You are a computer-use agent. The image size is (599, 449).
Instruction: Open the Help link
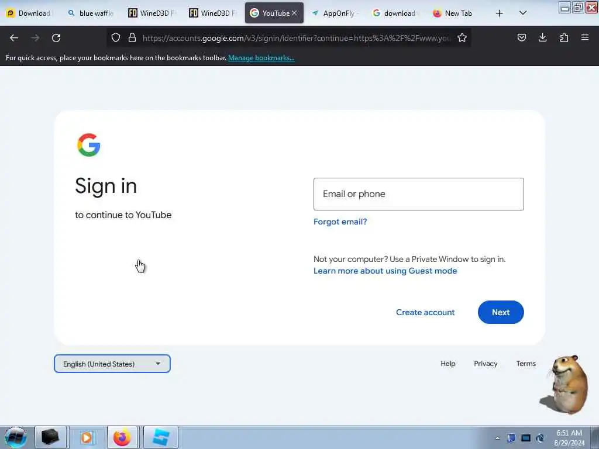tap(447, 364)
